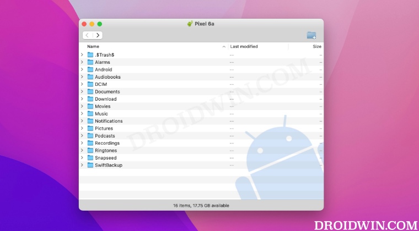
Task: Select the 'Recordings' row name
Action: tap(108, 143)
